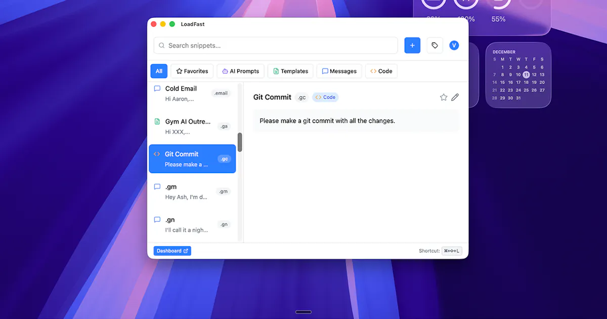Click the Code tag on Git Commit

325,97
